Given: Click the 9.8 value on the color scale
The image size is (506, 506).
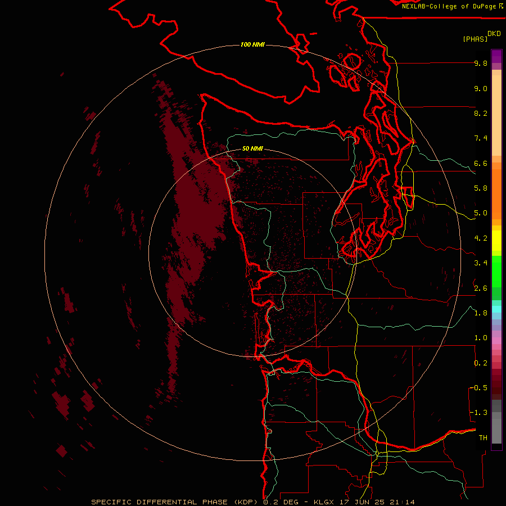Looking at the screenshot, I should (x=481, y=63).
